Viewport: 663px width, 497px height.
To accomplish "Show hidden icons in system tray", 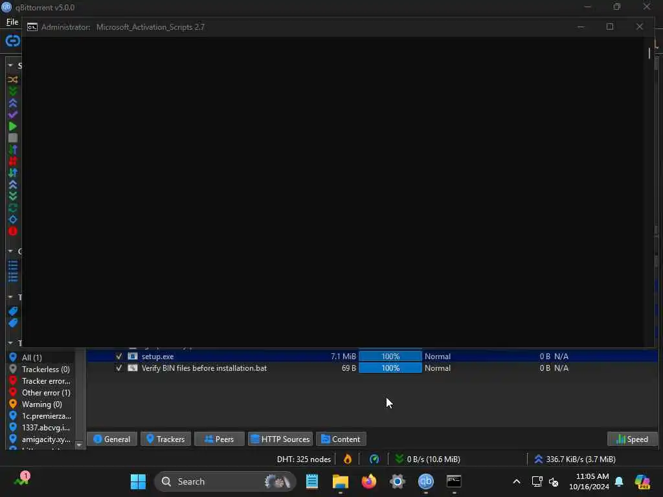I will (x=516, y=481).
